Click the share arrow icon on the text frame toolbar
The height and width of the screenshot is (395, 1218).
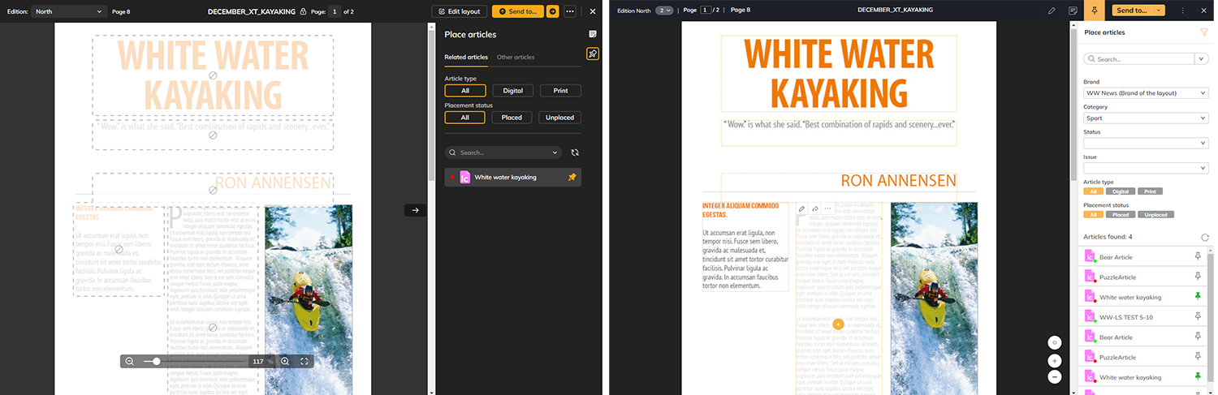[x=814, y=208]
